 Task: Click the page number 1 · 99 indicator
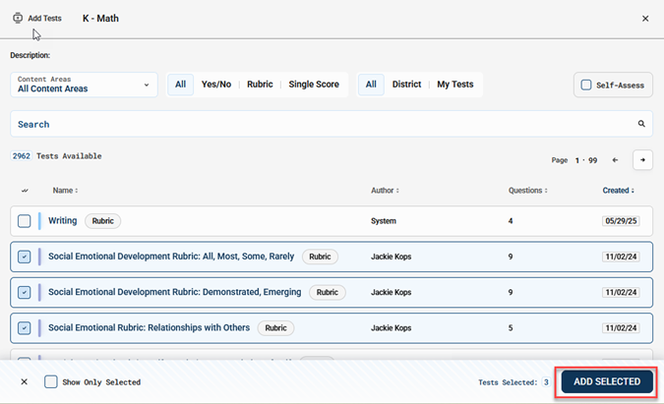tap(586, 160)
